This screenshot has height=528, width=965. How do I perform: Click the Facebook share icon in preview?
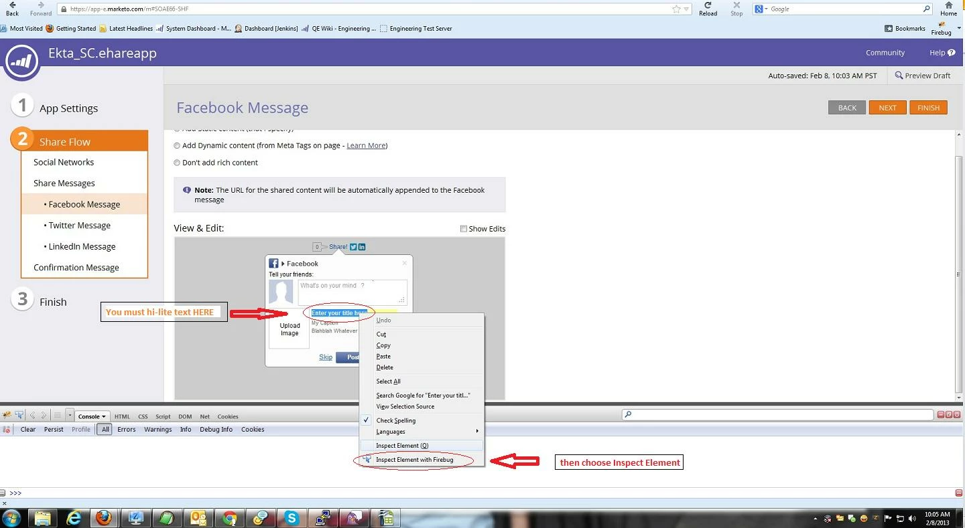tap(273, 264)
